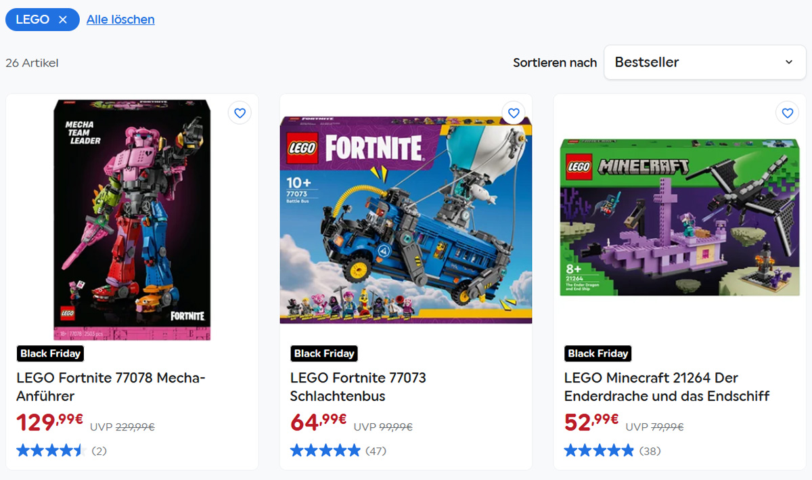Viewport: 812px width, 480px height.
Task: Open the Minecraft Ender Dragon box image
Action: point(679,218)
